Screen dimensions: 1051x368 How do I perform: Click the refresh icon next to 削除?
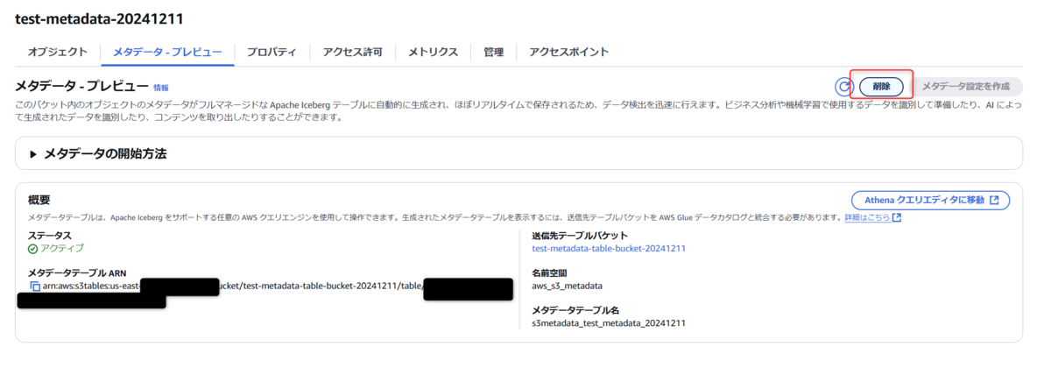pyautogui.click(x=843, y=86)
